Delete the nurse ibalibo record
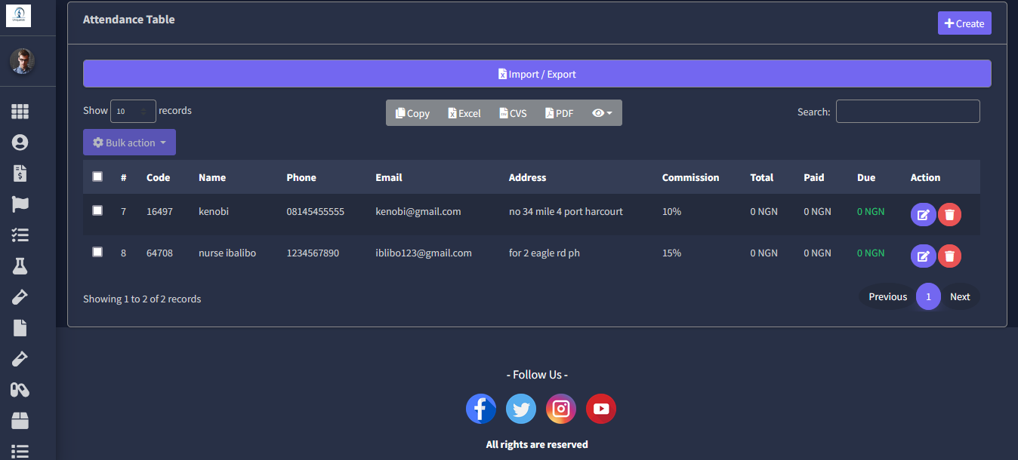The height and width of the screenshot is (460, 1018). (949, 256)
